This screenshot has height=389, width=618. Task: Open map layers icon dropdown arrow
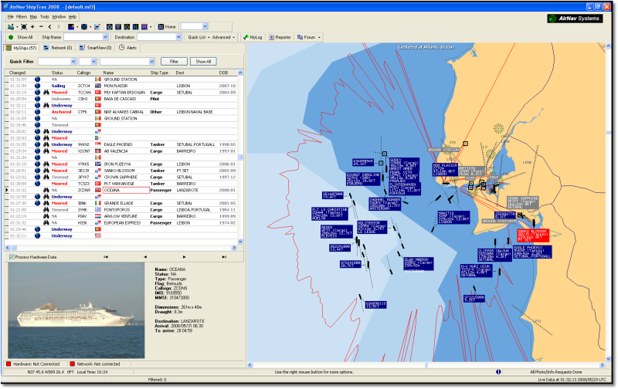click(x=17, y=27)
